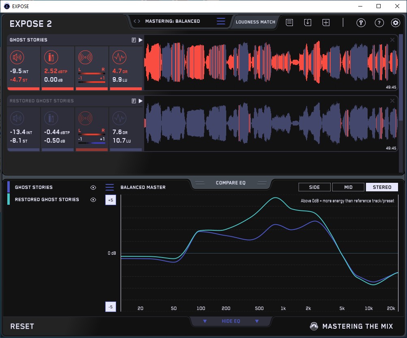This screenshot has width=407, height=338.
Task: Collapse the panel with Hide EQ
Action: (230, 321)
